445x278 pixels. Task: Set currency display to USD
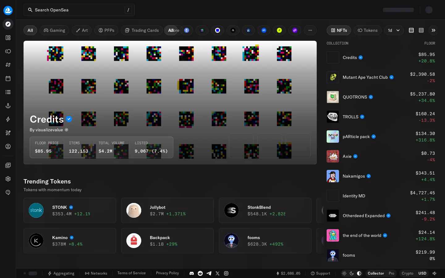[x=422, y=273]
